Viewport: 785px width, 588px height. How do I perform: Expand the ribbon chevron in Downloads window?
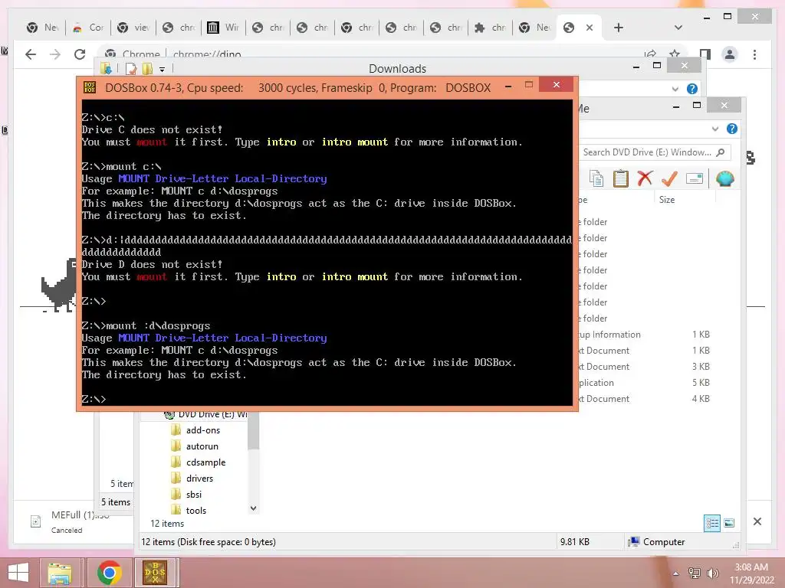pyautogui.click(x=675, y=89)
